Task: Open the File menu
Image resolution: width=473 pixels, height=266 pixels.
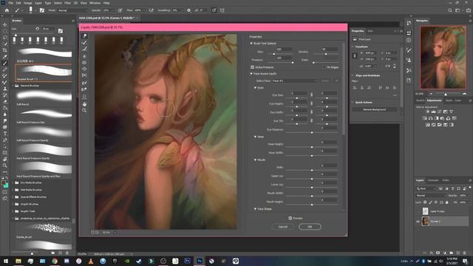Action: [10, 3]
